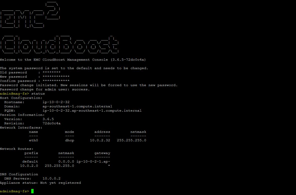
Task: Click the green terminal cursor at the prompt
Action: point(32,191)
